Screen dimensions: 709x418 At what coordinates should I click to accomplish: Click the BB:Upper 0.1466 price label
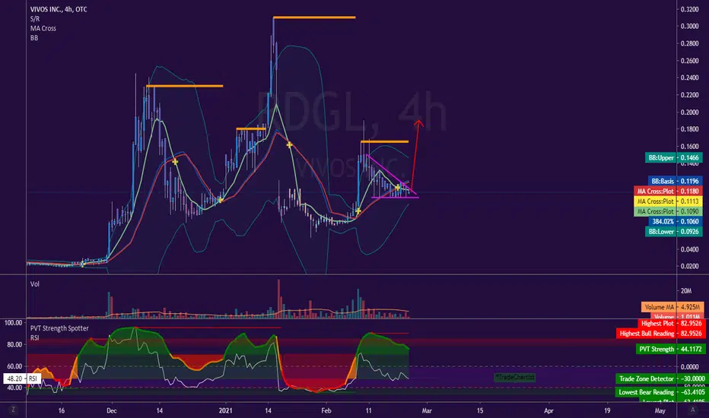674,158
